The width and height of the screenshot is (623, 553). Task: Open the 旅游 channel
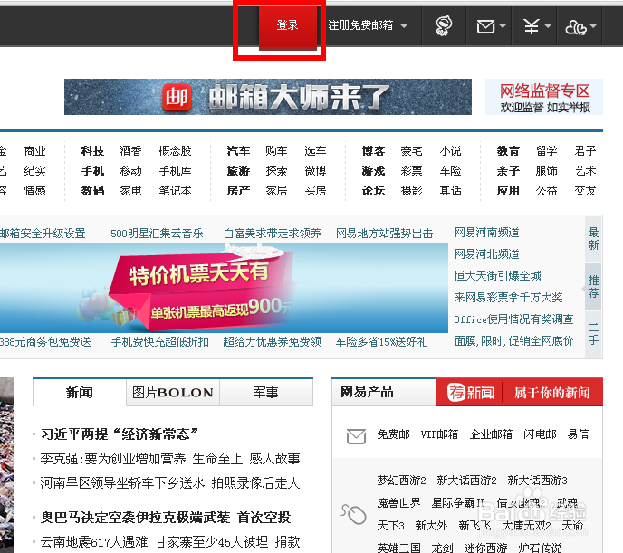click(x=238, y=171)
